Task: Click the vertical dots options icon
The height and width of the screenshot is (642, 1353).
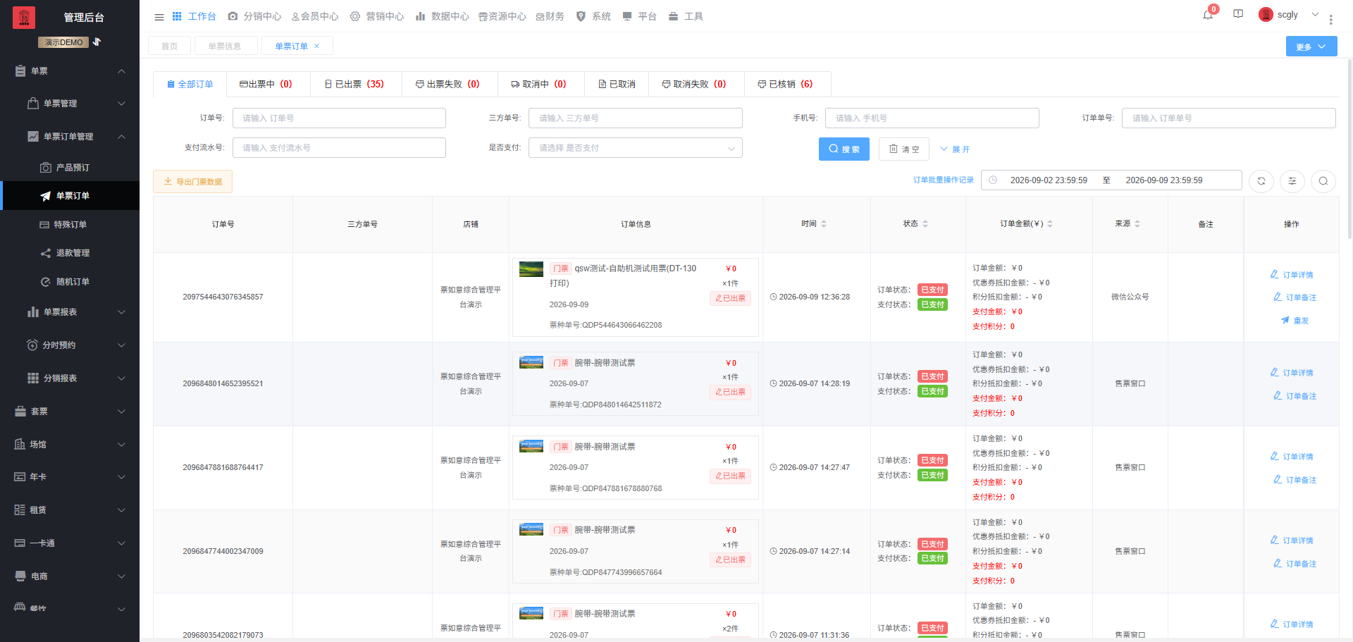Action: [x=1331, y=20]
